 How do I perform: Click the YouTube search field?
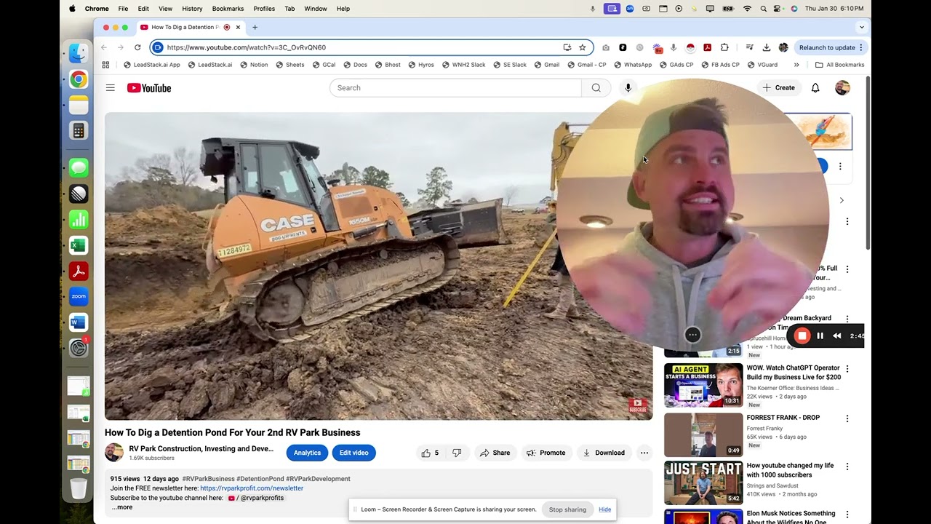[456, 88]
